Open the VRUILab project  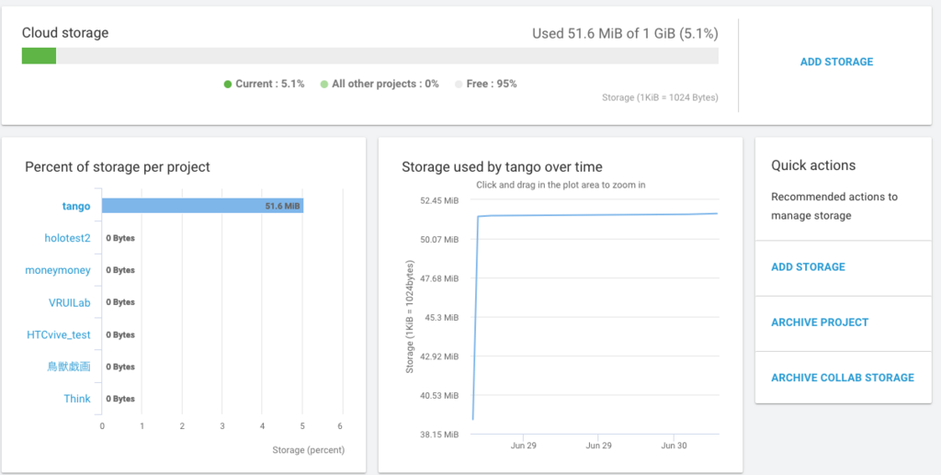point(70,302)
